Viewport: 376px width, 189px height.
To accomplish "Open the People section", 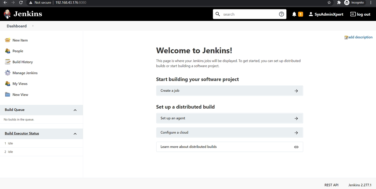I will click(17, 51).
